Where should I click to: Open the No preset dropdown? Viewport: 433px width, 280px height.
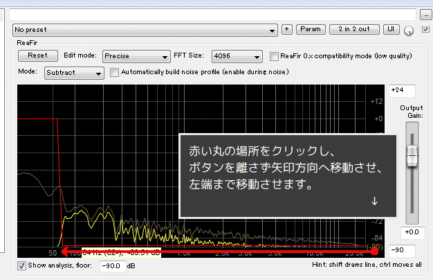(x=145, y=30)
